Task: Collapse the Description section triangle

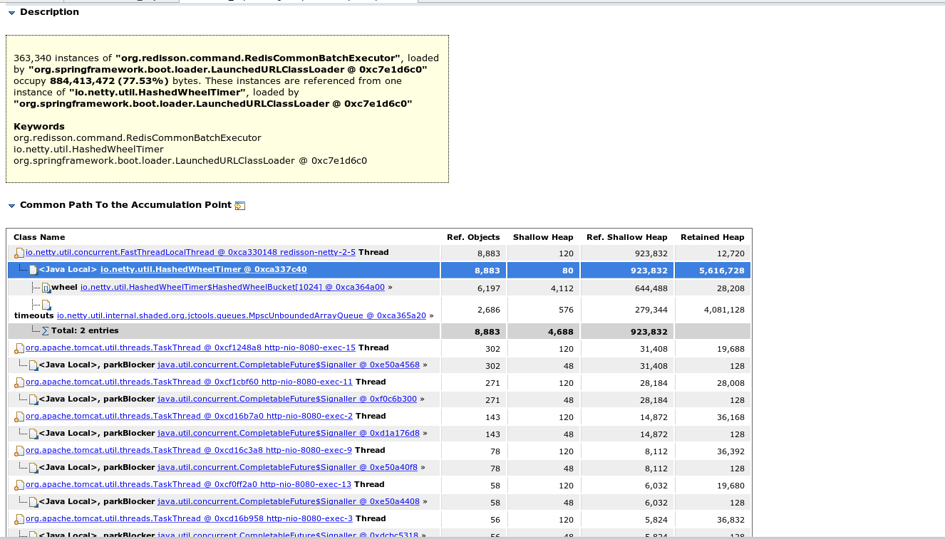Action: click(11, 11)
